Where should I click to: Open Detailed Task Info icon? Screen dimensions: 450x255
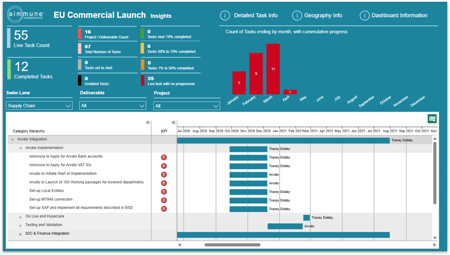[x=225, y=15]
